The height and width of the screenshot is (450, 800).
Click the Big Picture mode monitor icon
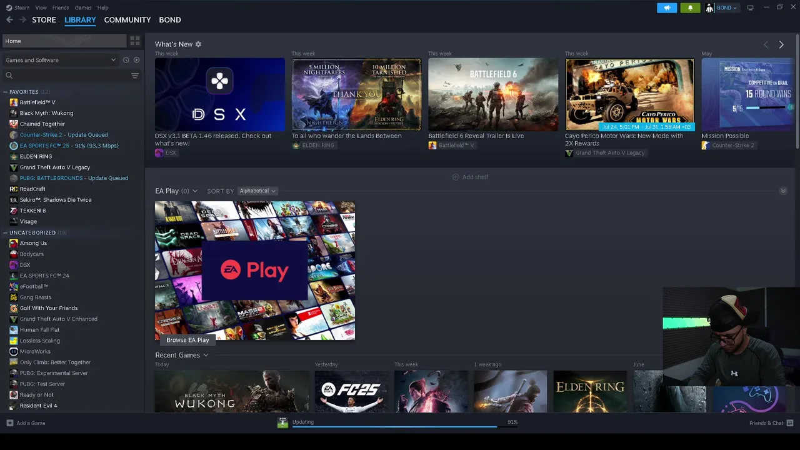pyautogui.click(x=750, y=7)
